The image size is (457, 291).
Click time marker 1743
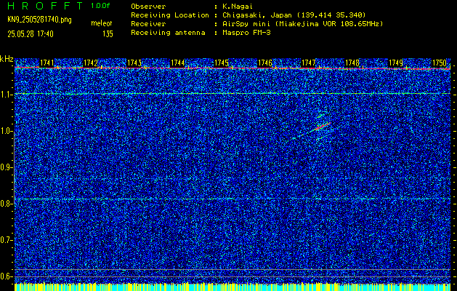[134, 63]
